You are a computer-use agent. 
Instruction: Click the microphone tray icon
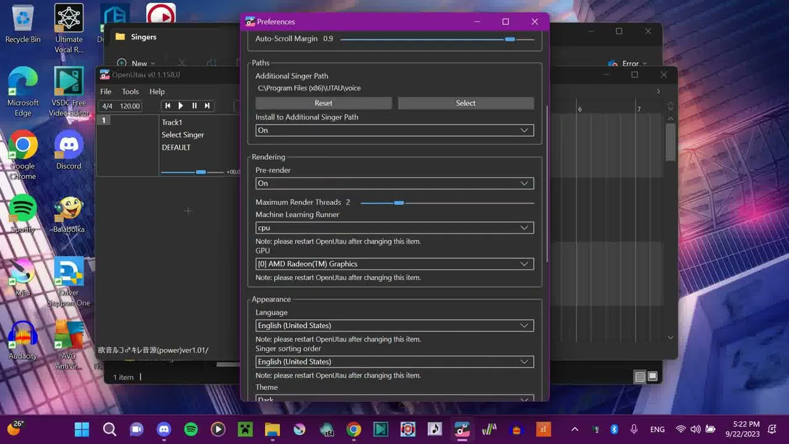(634, 429)
